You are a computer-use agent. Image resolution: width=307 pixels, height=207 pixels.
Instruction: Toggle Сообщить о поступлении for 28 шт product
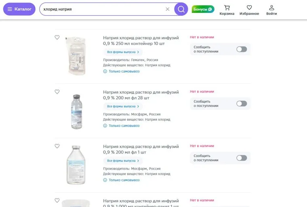click(x=241, y=104)
